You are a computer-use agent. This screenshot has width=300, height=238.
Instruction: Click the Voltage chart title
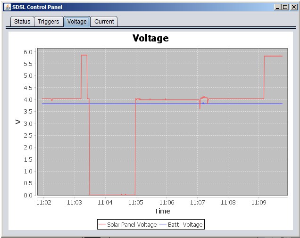point(150,38)
